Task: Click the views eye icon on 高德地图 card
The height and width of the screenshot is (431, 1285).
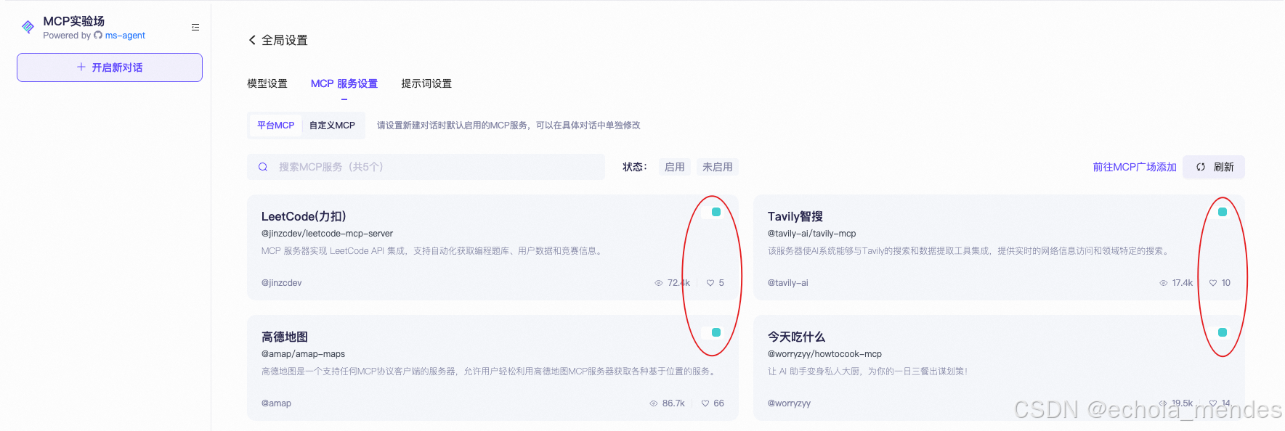Action: pyautogui.click(x=654, y=403)
